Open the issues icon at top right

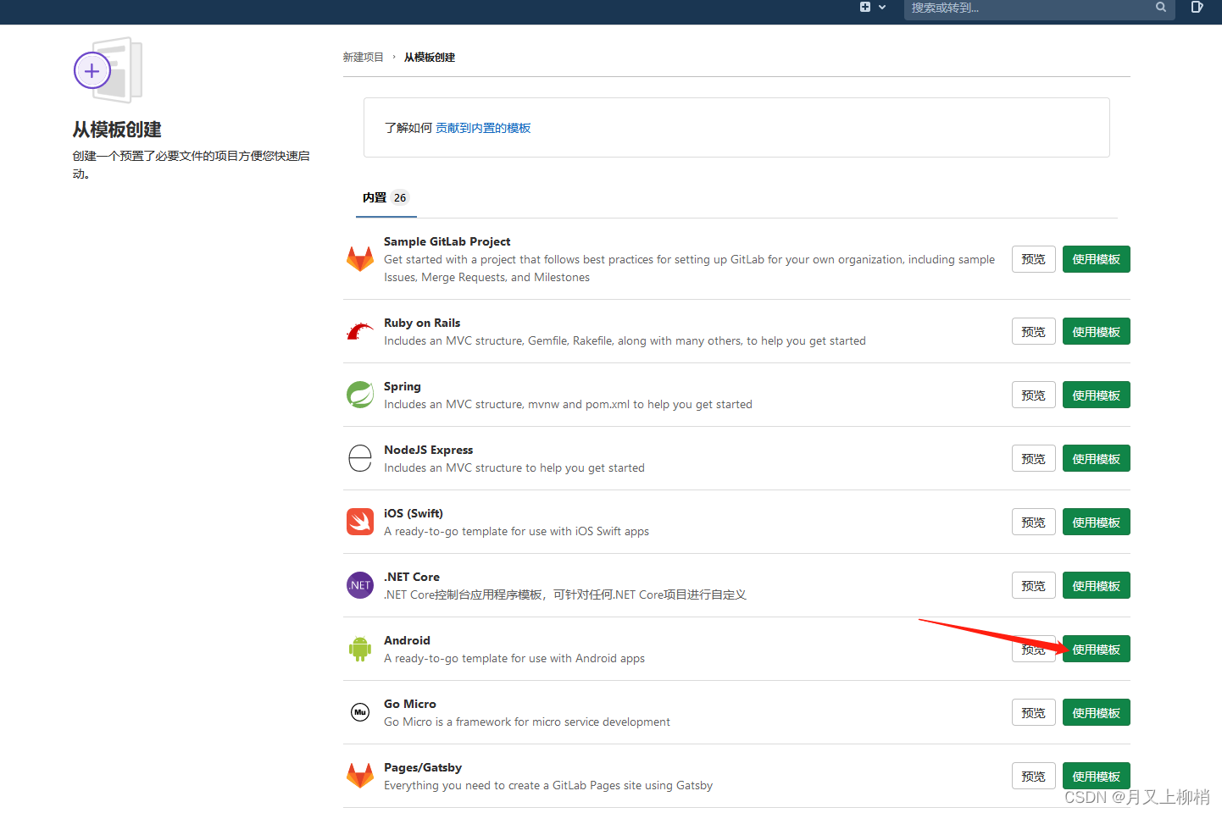click(x=1197, y=7)
